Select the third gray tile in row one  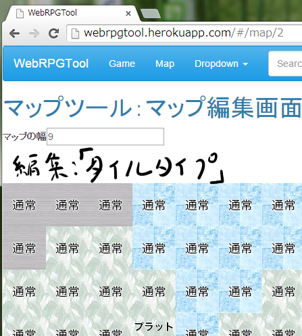coord(111,205)
